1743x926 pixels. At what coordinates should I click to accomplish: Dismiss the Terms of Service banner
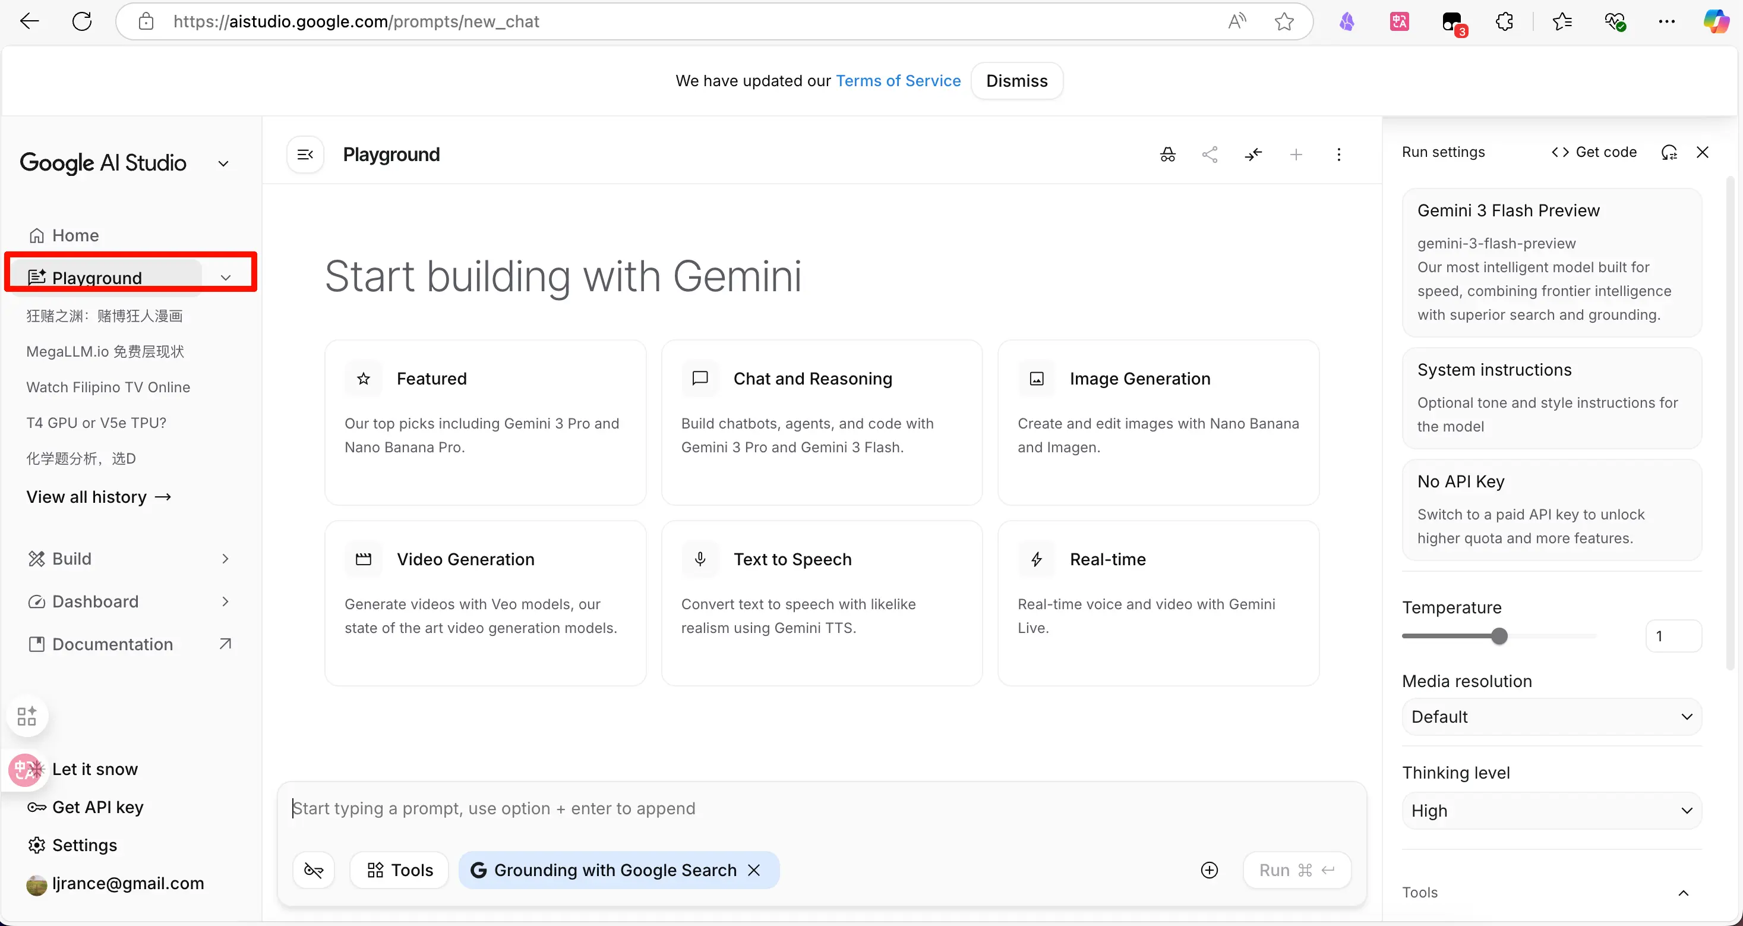1016,81
